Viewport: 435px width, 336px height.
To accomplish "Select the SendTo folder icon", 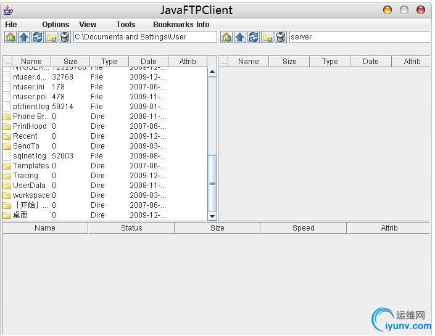I will pos(7,146).
